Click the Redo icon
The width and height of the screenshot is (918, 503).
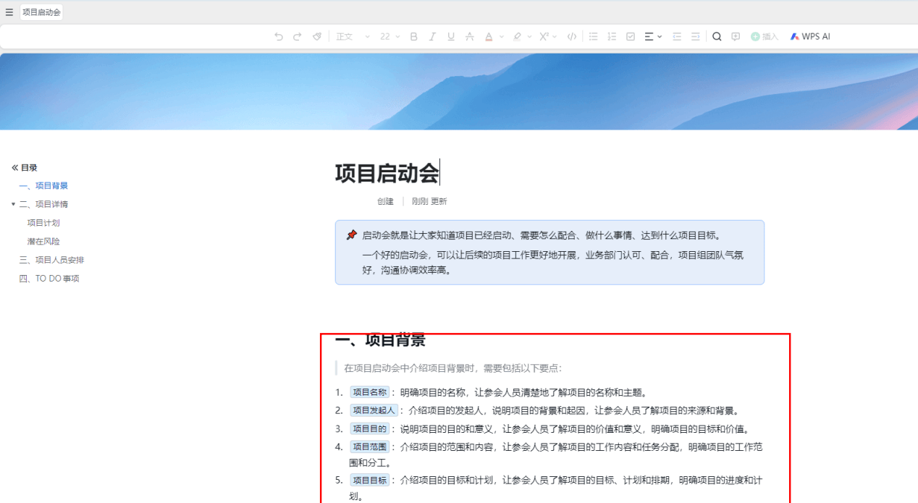tap(297, 36)
